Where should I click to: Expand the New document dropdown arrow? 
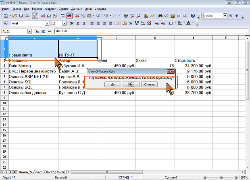[10, 16]
